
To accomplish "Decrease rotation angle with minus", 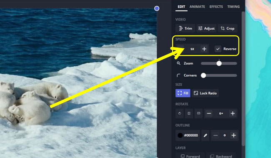I will tap(209, 113).
